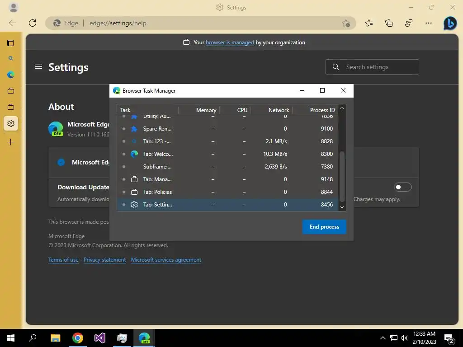This screenshot has width=463, height=347.
Task: Switch to the second briefcase vertical tab
Action: (x=11, y=107)
